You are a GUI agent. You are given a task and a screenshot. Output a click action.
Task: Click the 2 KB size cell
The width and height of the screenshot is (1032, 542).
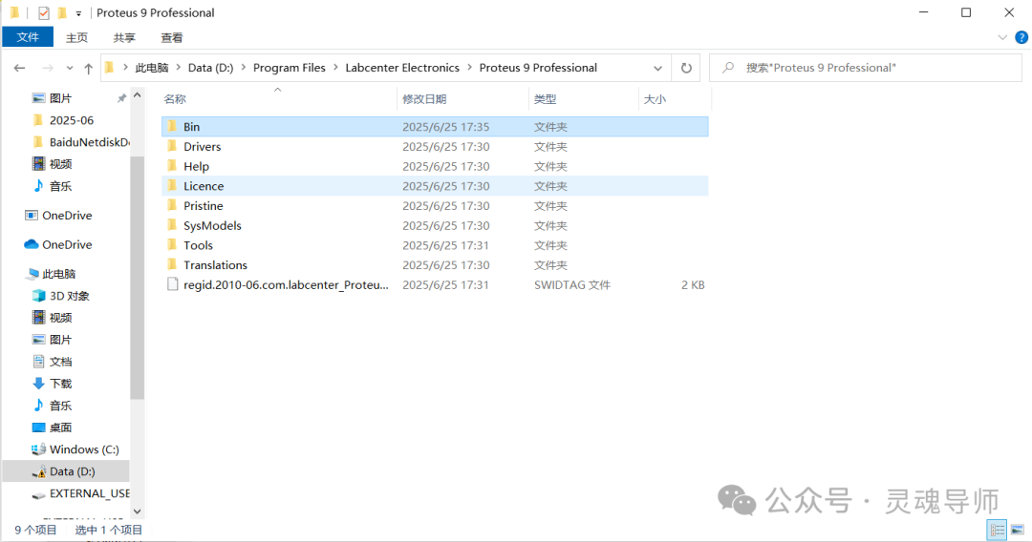(x=693, y=284)
